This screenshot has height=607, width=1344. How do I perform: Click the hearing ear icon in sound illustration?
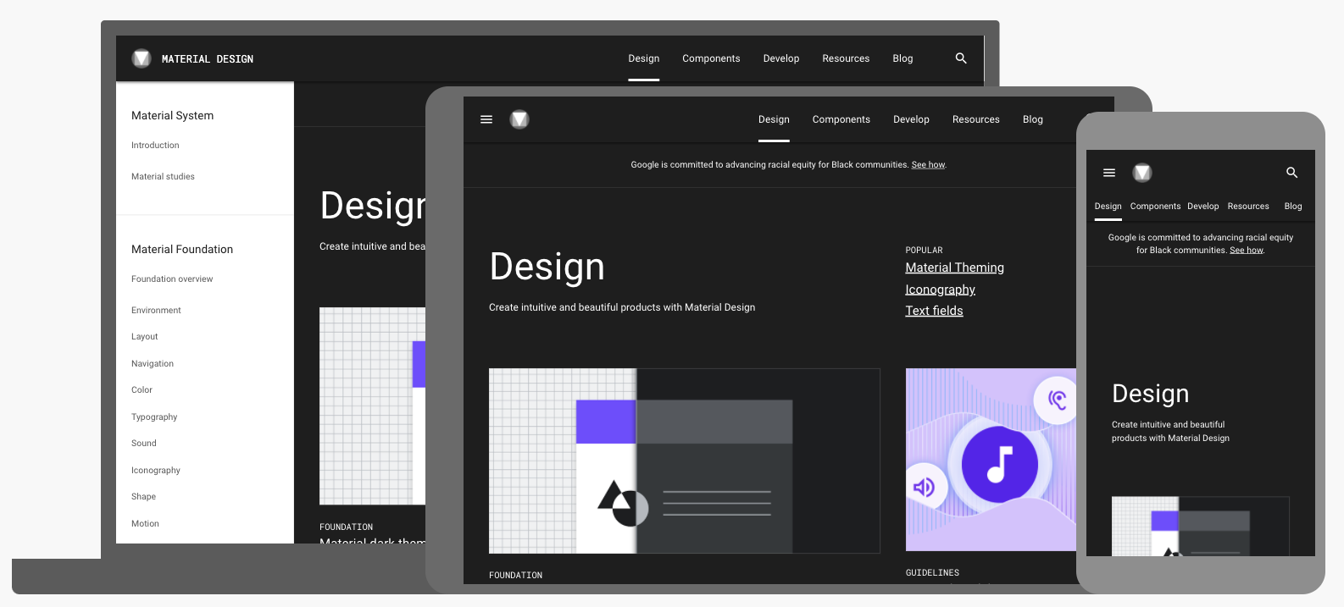pos(1056,399)
